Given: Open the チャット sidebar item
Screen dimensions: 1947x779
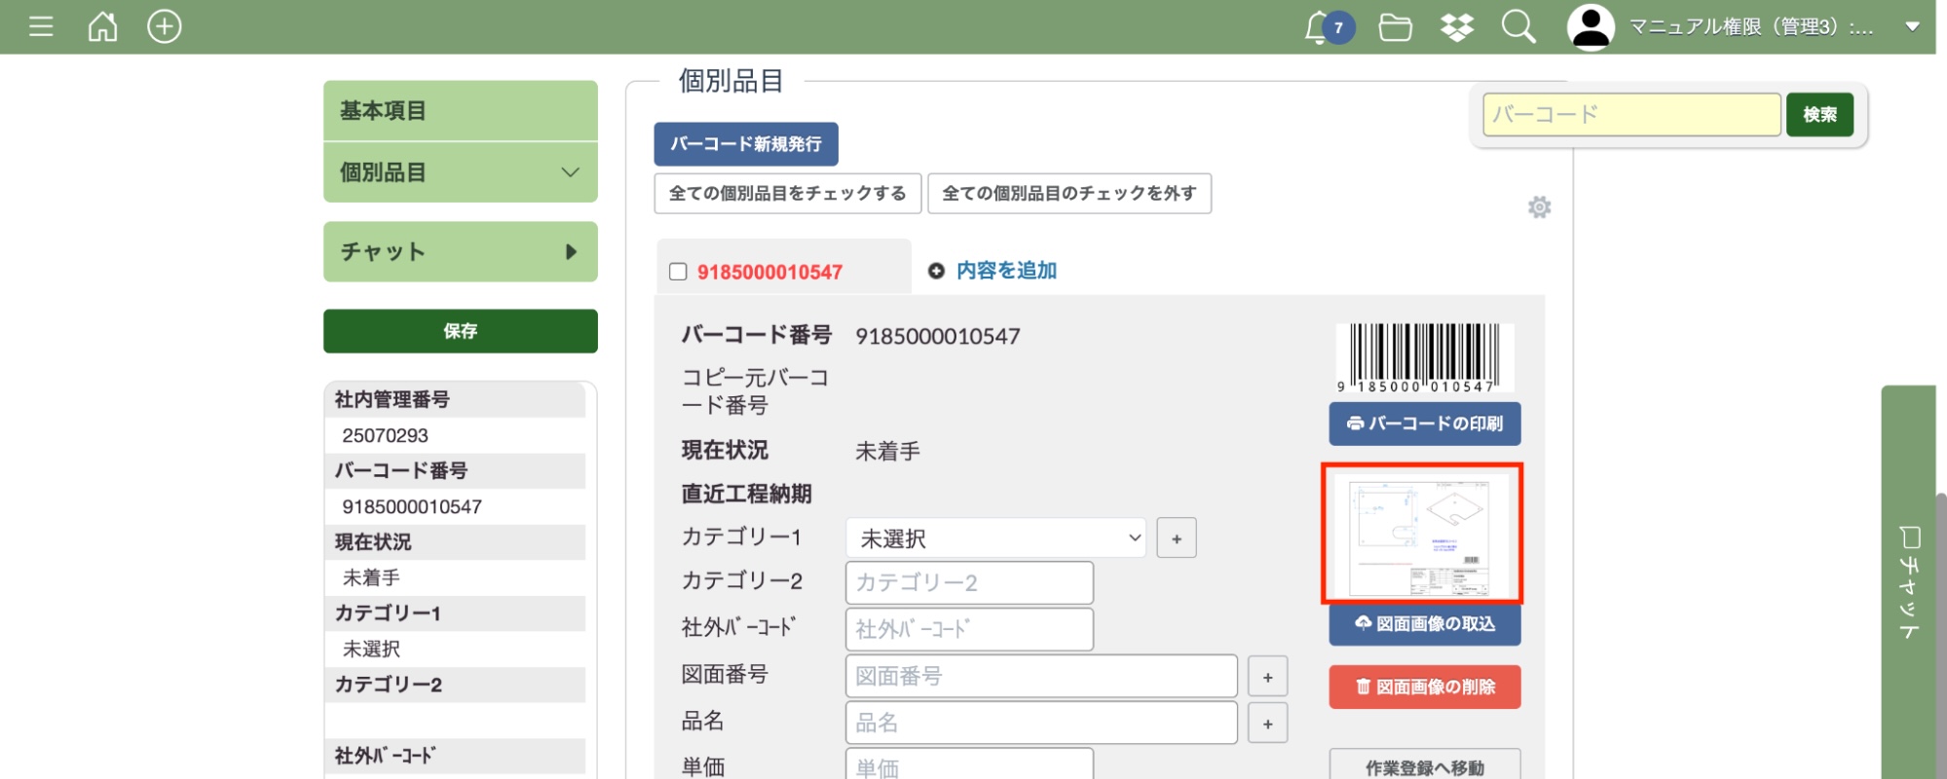Looking at the screenshot, I should 460,252.
